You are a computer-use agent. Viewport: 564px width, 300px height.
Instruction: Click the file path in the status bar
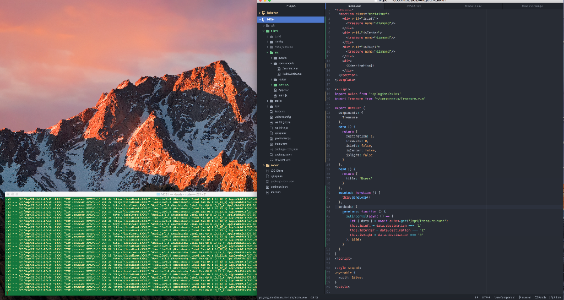coord(283,297)
